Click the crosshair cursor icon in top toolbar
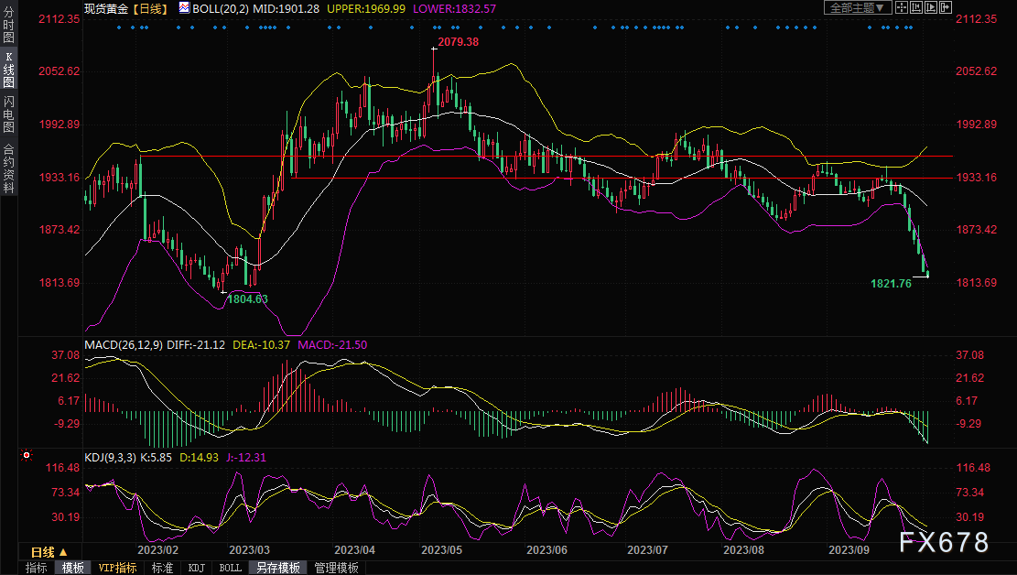 (901, 7)
